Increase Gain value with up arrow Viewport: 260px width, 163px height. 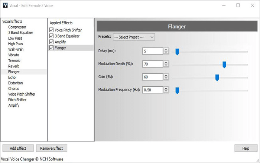166,75
